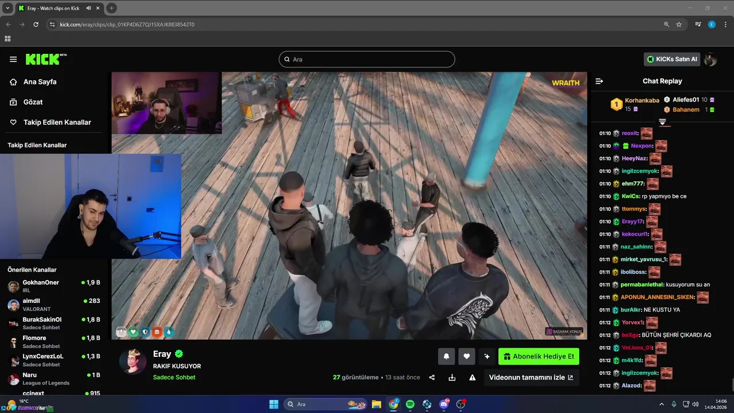Click KwiCs username in chat

630,196
